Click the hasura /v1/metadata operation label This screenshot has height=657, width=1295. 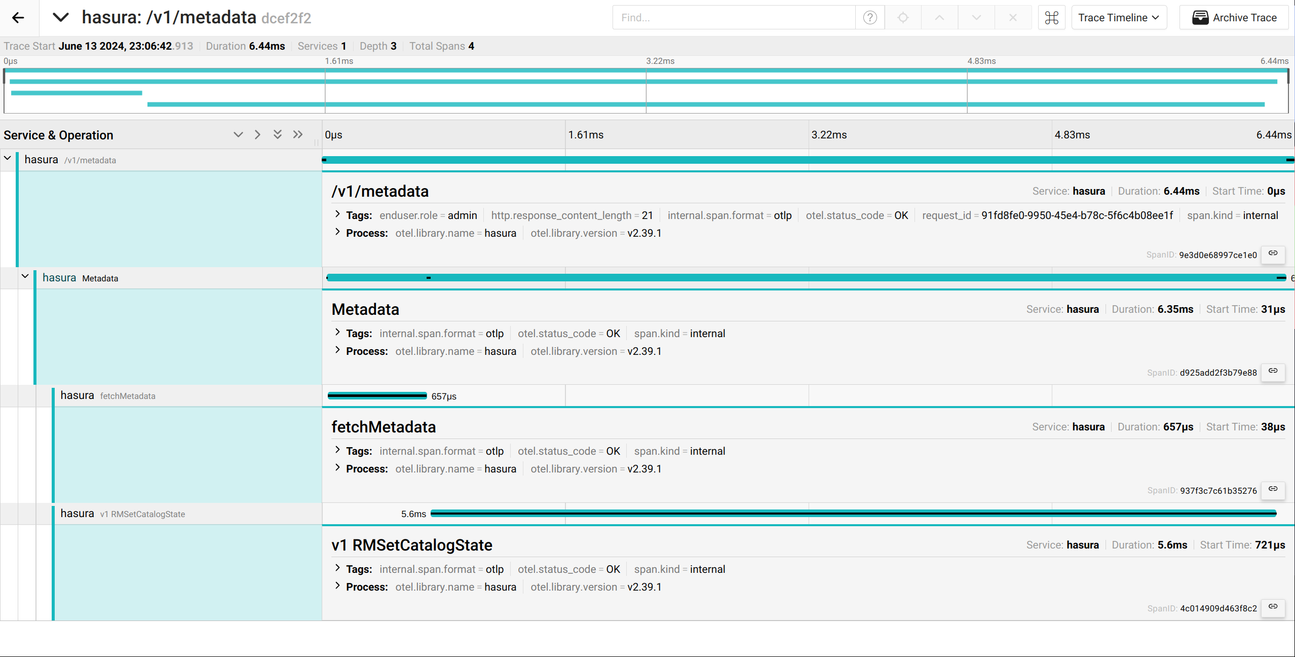click(x=90, y=160)
